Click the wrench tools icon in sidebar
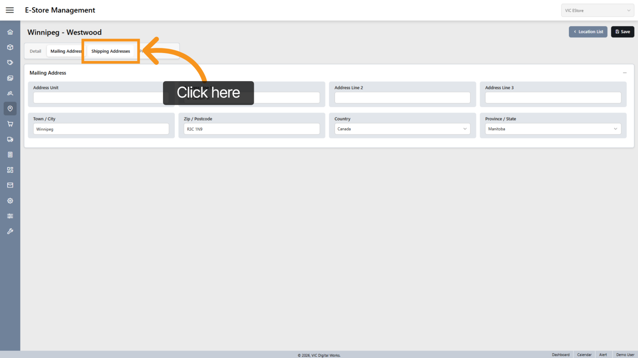The height and width of the screenshot is (358, 638). [10, 231]
